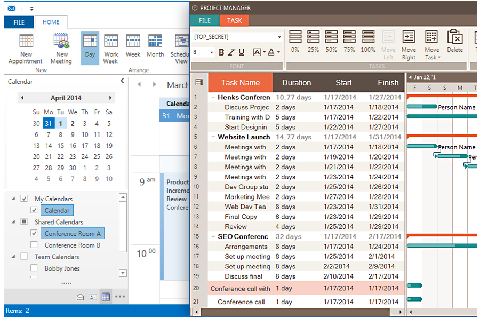Open font color dropdown arrow
This screenshot has width=480, height=317.
[278, 52]
